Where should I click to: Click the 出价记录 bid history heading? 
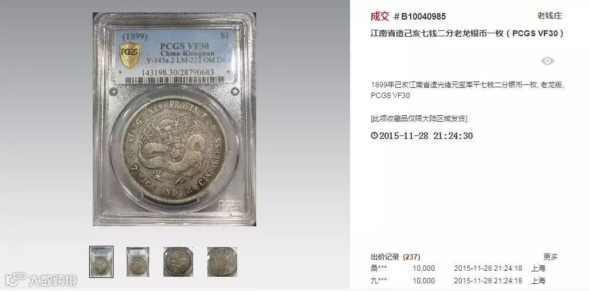(385, 257)
